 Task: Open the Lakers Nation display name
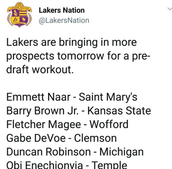[x=61, y=10]
